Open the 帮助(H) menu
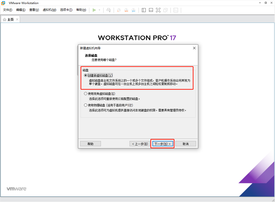Screen dimensions: 275x202 coord(81,10)
